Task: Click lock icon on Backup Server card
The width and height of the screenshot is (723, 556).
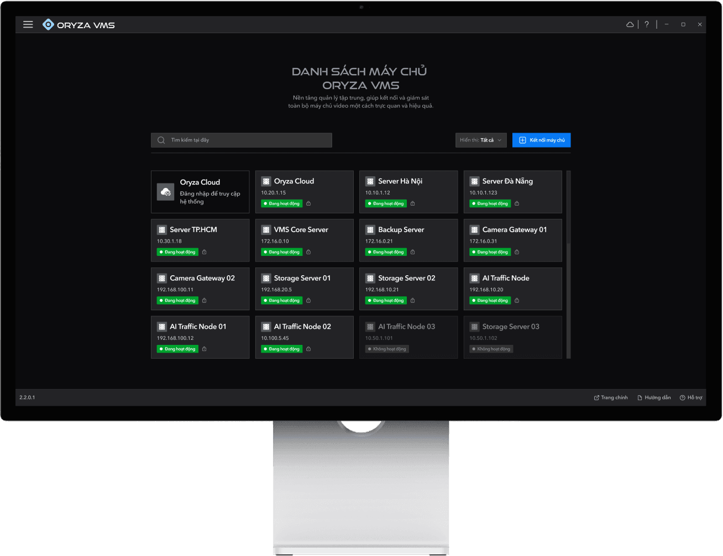Action: point(412,252)
